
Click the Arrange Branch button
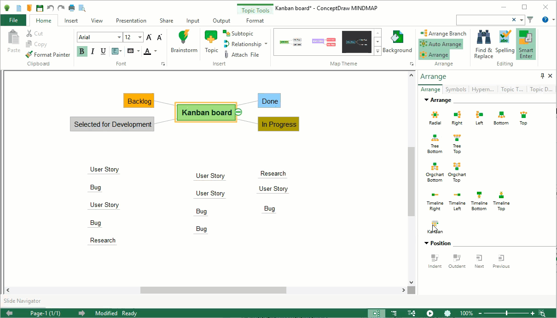443,34
